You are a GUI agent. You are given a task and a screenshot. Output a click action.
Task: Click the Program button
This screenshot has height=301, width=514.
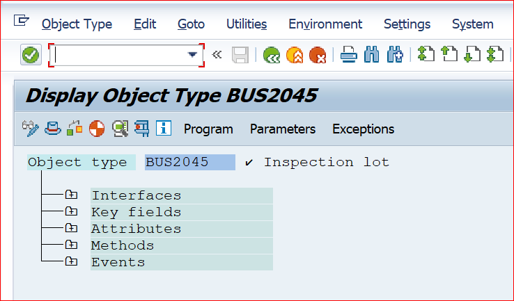point(208,129)
